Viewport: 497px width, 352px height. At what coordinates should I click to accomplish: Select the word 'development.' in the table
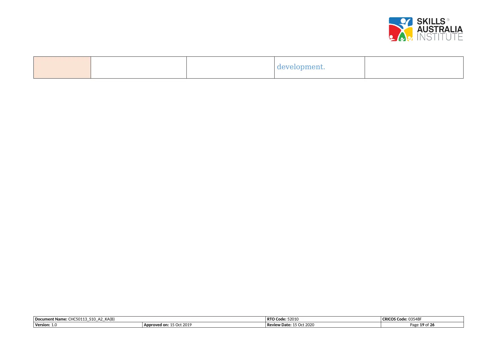(x=301, y=67)
